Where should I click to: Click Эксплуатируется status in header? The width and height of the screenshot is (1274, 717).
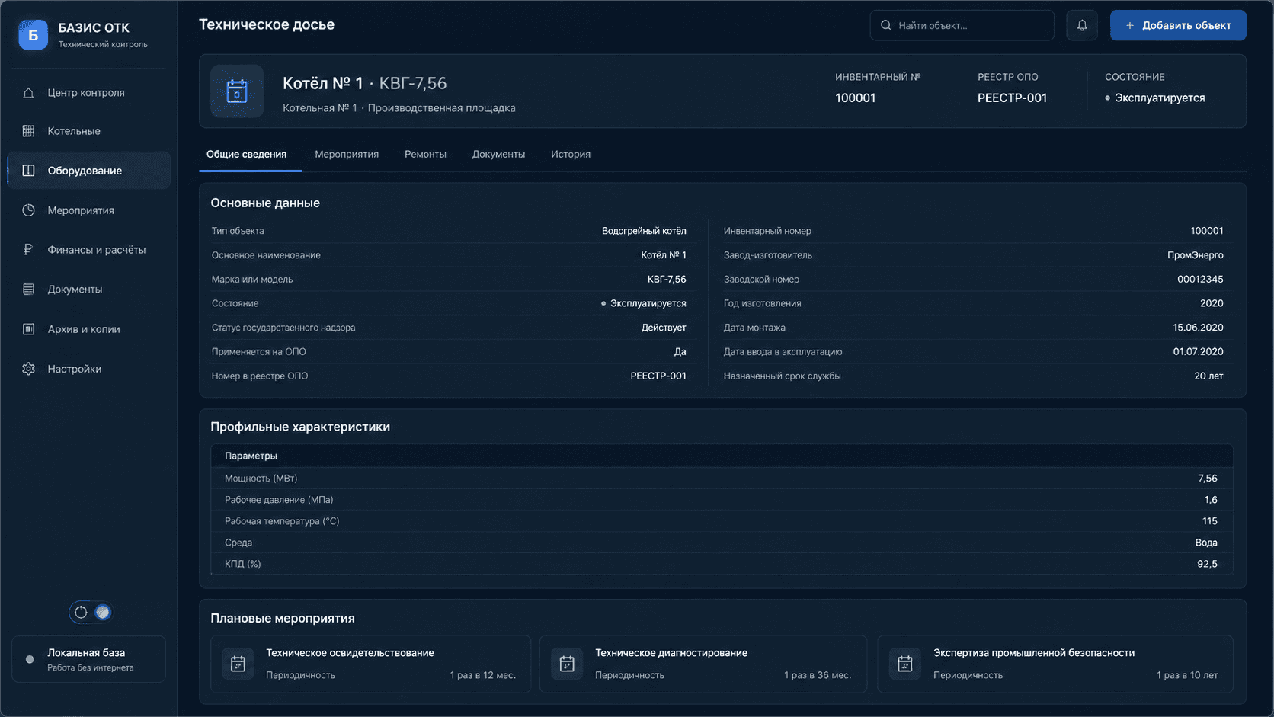[x=1155, y=98]
